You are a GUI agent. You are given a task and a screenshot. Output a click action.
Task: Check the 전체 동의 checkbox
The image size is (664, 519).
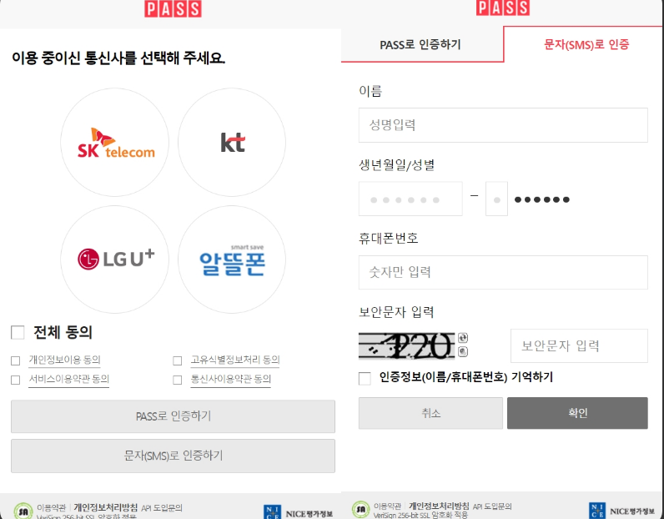coord(18,333)
